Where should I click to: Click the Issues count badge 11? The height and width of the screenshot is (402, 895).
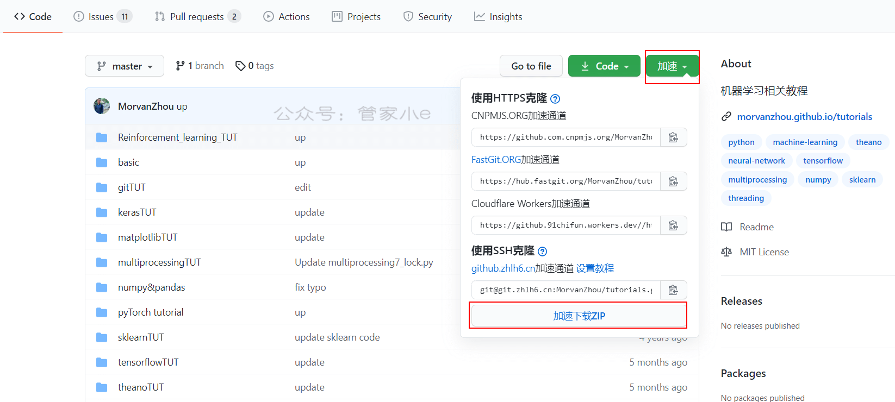tap(125, 17)
